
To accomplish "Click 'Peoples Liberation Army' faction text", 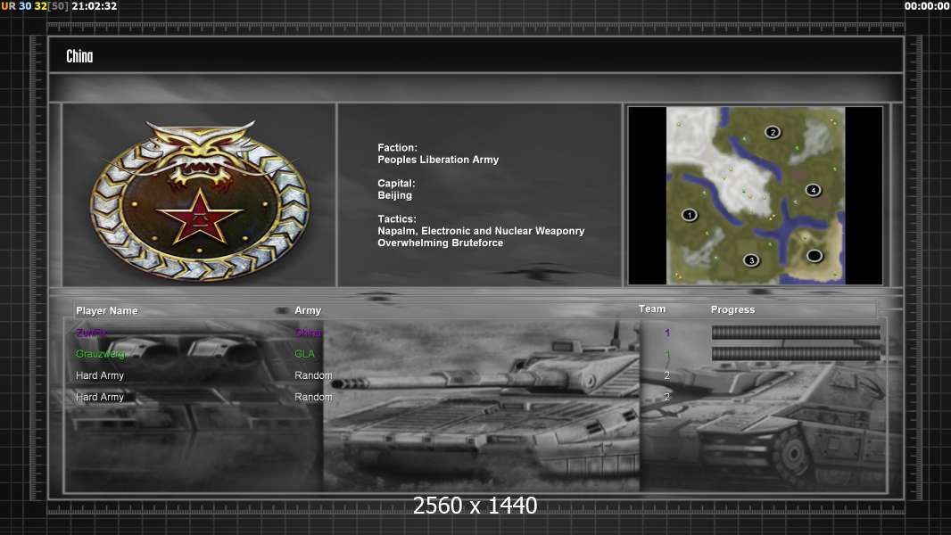I will pos(438,160).
